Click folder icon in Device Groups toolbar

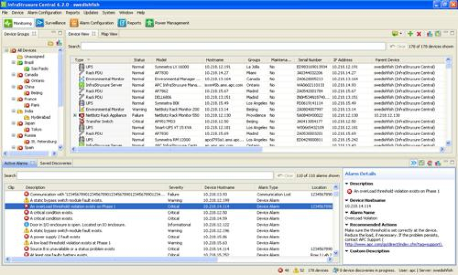[51, 43]
